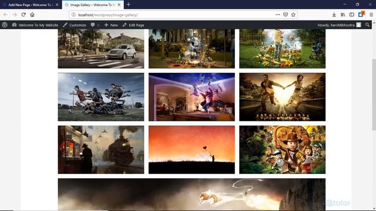Screen dimensions: 376x211
Task: Minimize the browser window
Action: (x=345, y=4)
